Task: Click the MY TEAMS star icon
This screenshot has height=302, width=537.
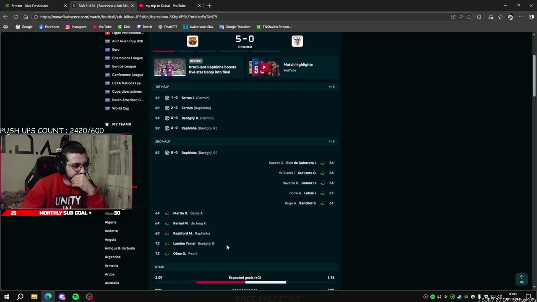Action: pos(107,124)
